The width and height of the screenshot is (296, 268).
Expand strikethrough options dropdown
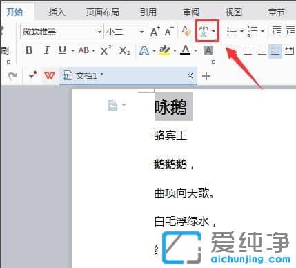click(x=93, y=50)
